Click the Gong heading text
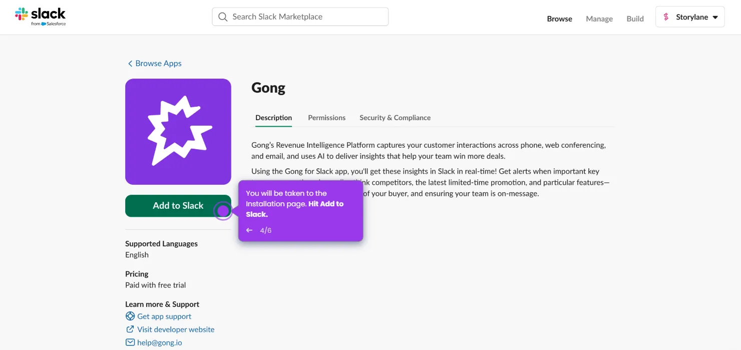The height and width of the screenshot is (350, 741). coord(268,88)
